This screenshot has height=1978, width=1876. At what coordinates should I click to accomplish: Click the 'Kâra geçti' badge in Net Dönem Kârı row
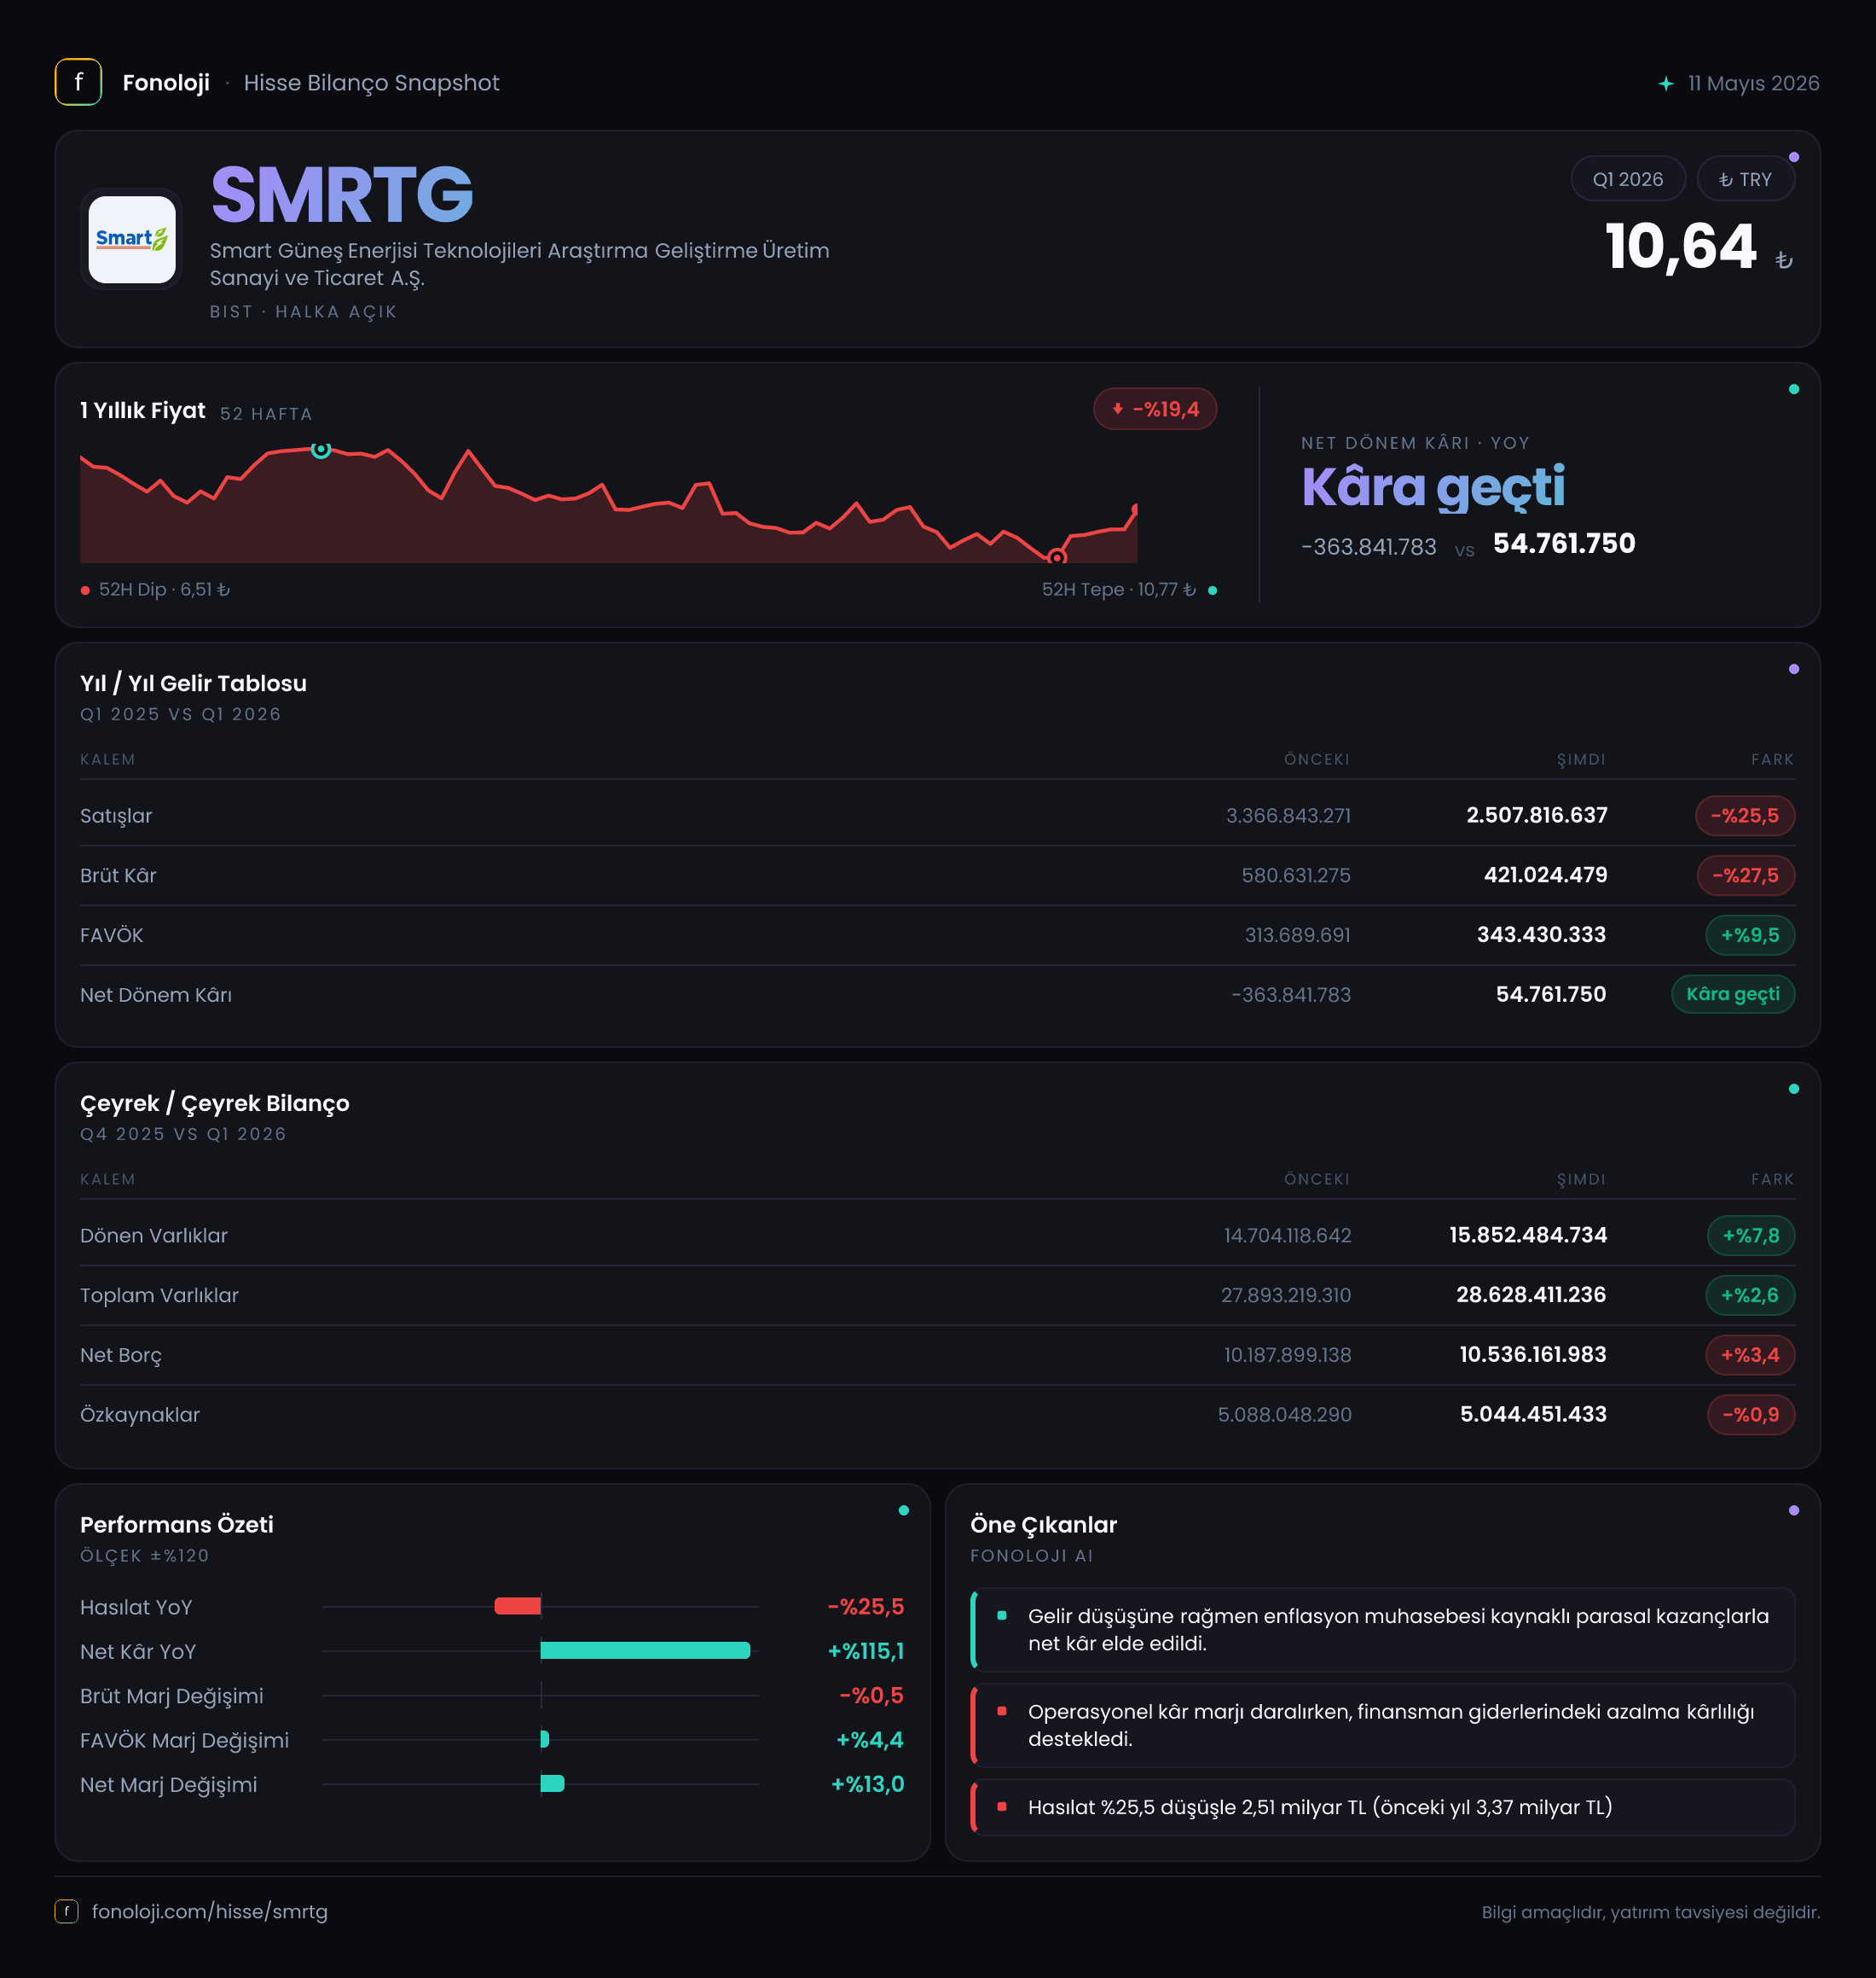[x=1733, y=994]
